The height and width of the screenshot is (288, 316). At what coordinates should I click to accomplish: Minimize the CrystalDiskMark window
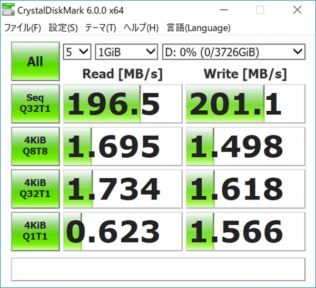pos(224,9)
